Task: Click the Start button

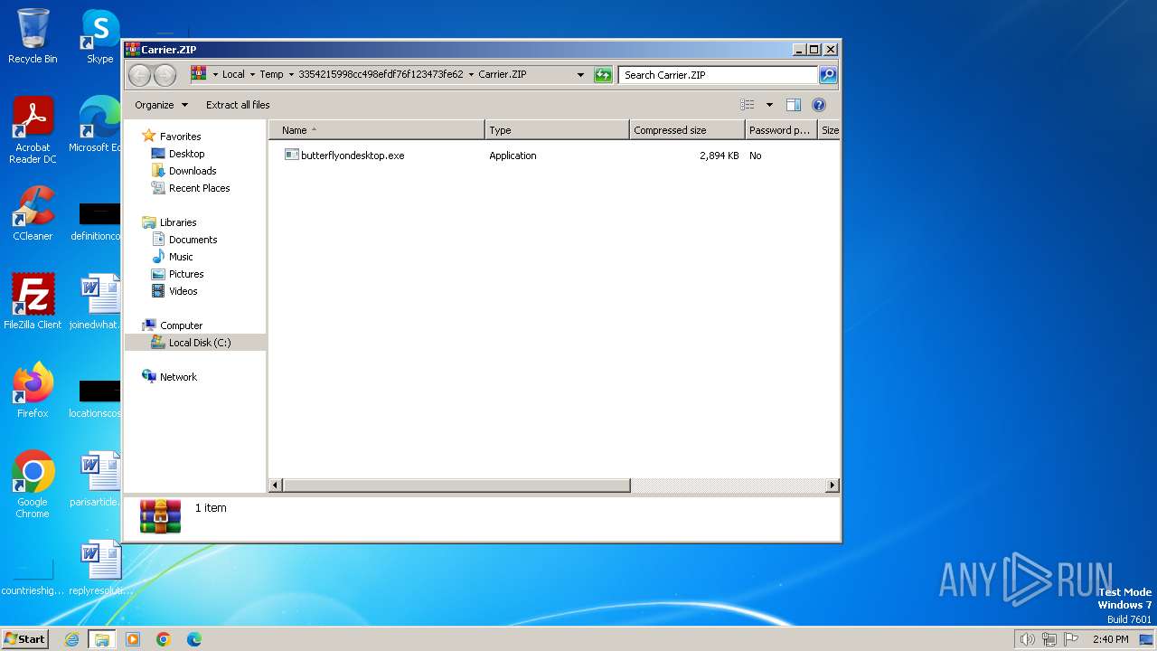Action: pos(24,639)
